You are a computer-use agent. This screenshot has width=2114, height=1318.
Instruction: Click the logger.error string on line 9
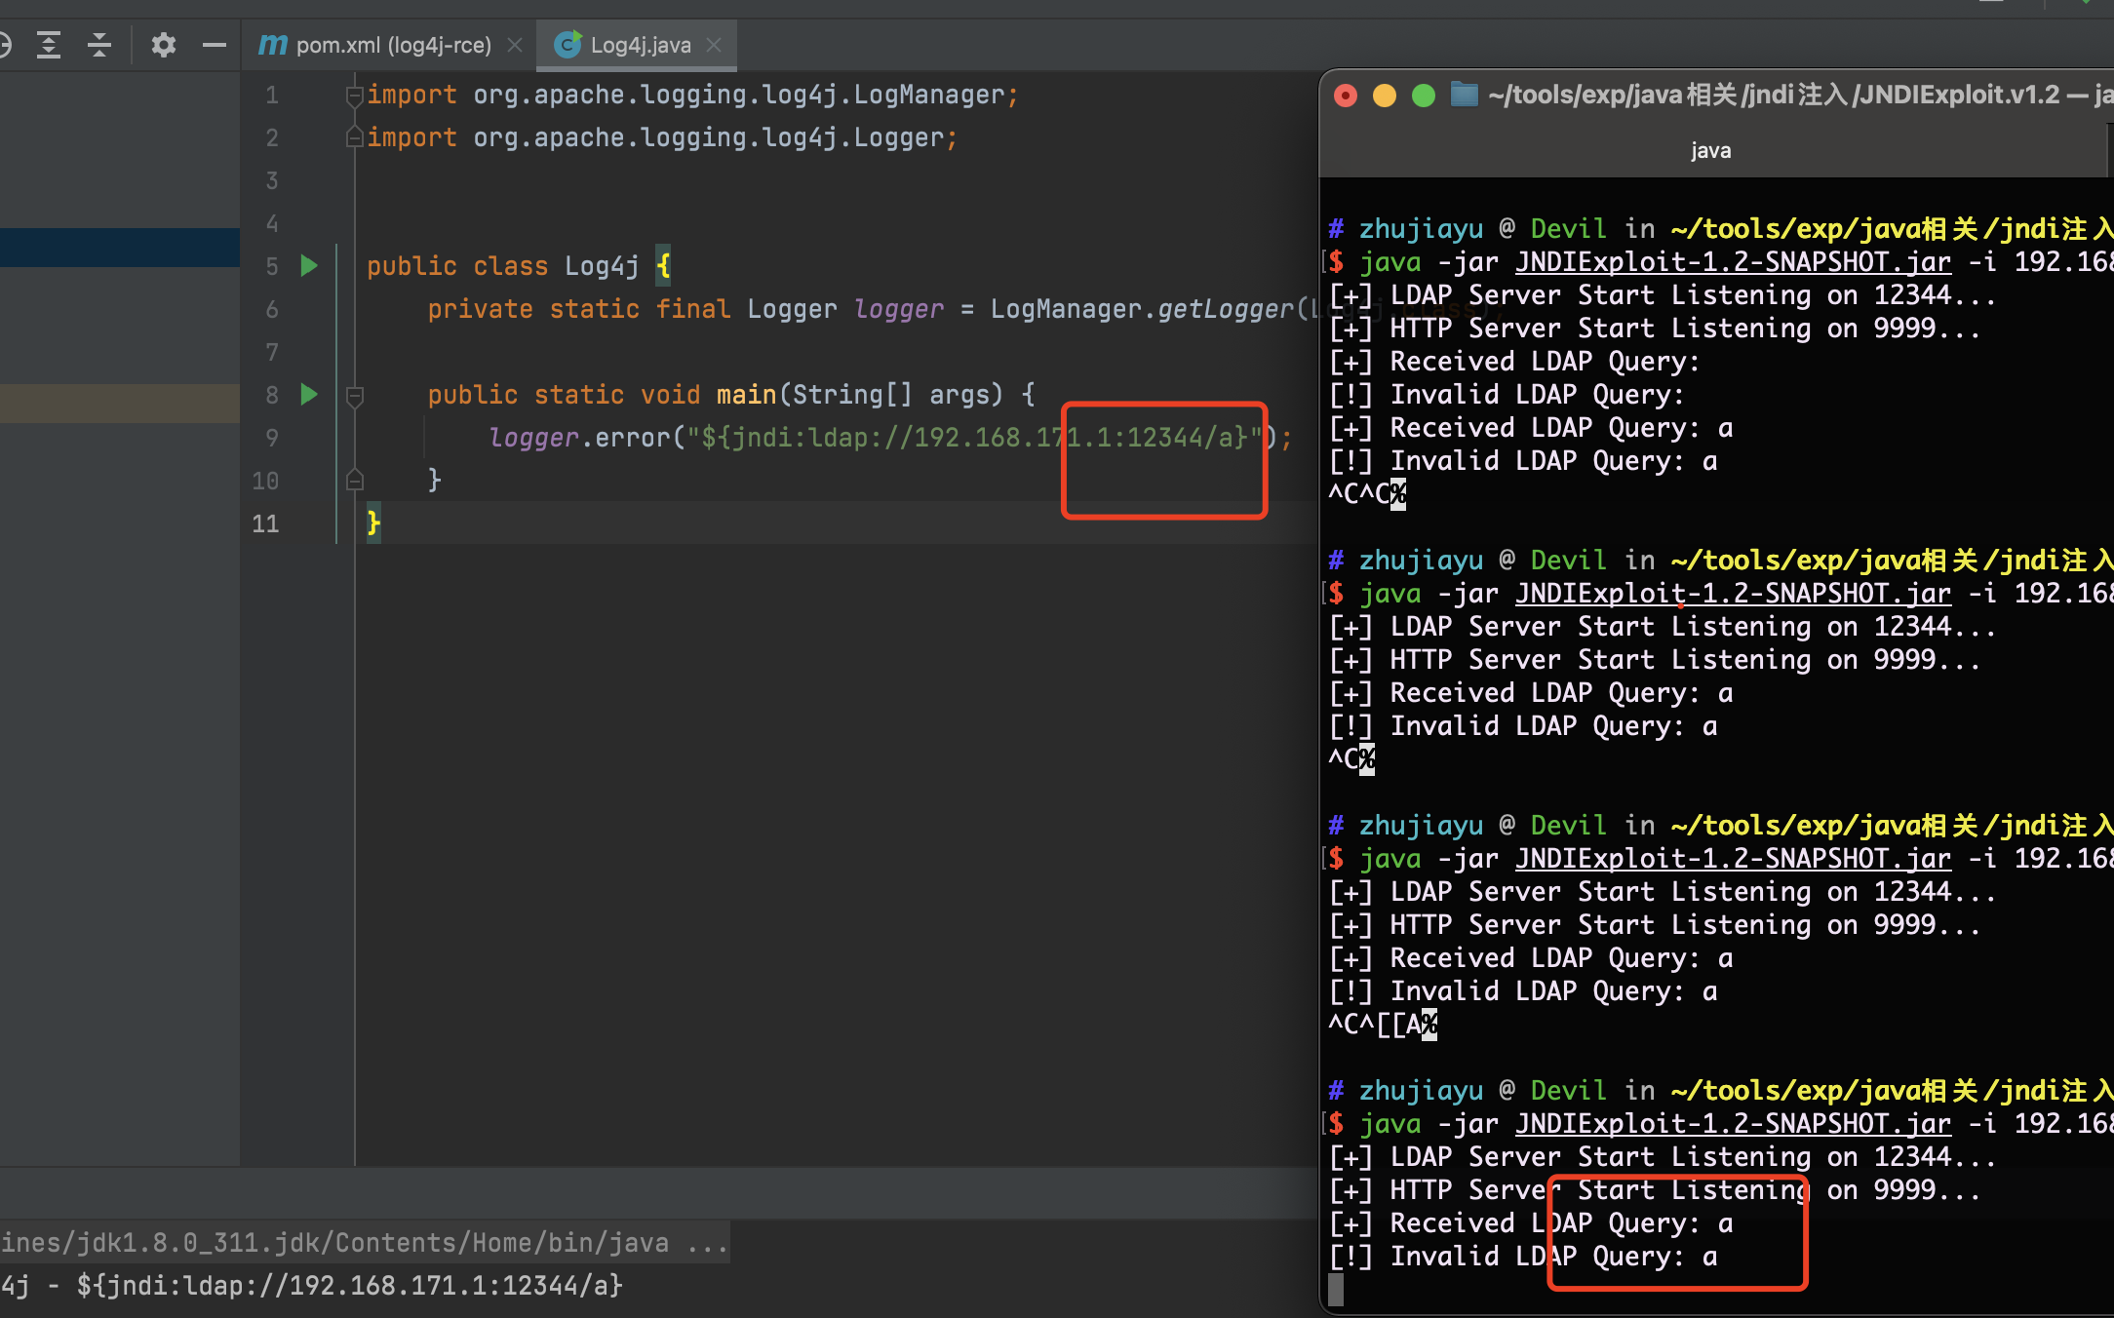click(975, 437)
